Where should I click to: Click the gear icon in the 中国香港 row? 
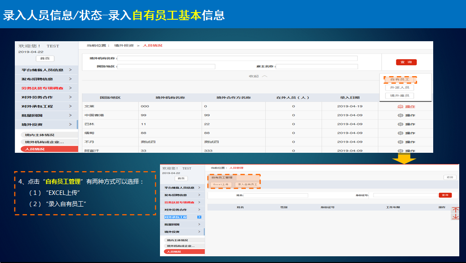click(x=400, y=115)
